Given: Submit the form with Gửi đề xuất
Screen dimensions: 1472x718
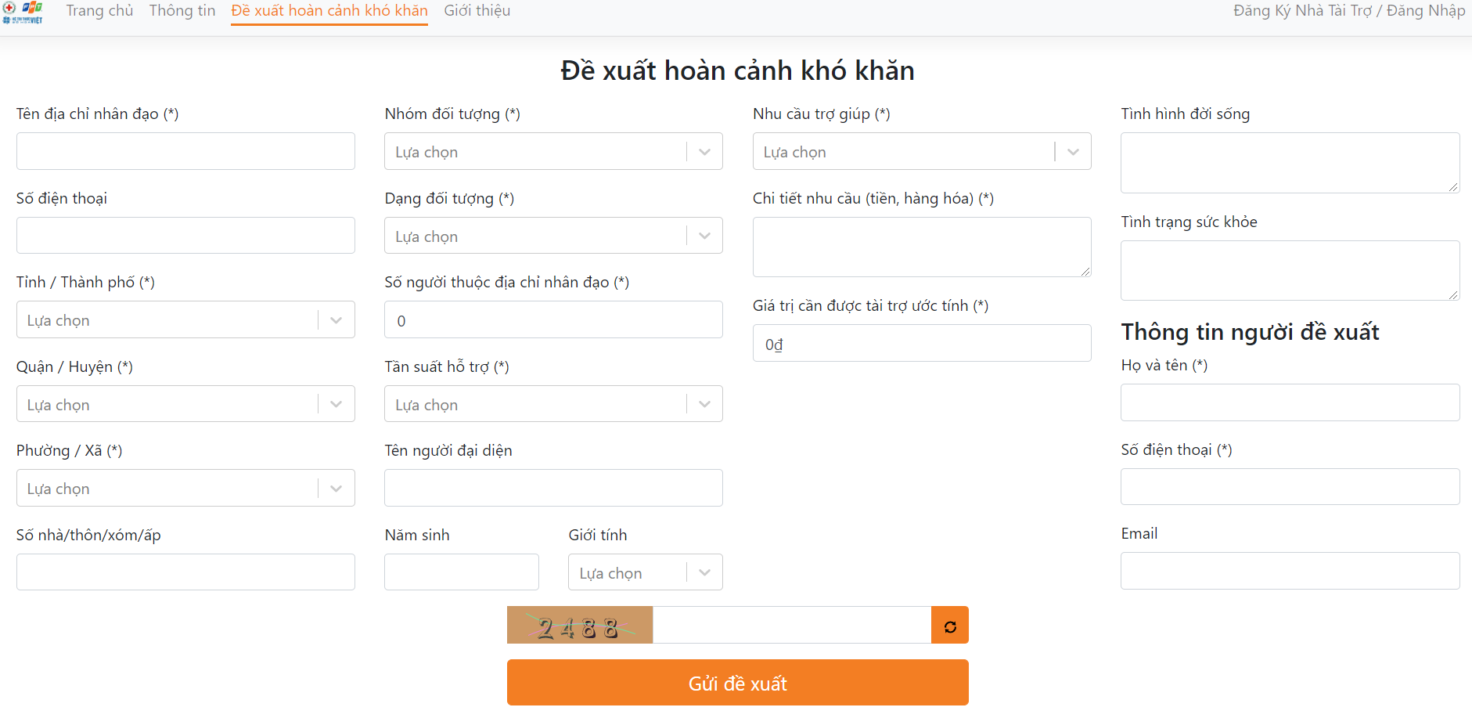Looking at the screenshot, I should pyautogui.click(x=737, y=683).
